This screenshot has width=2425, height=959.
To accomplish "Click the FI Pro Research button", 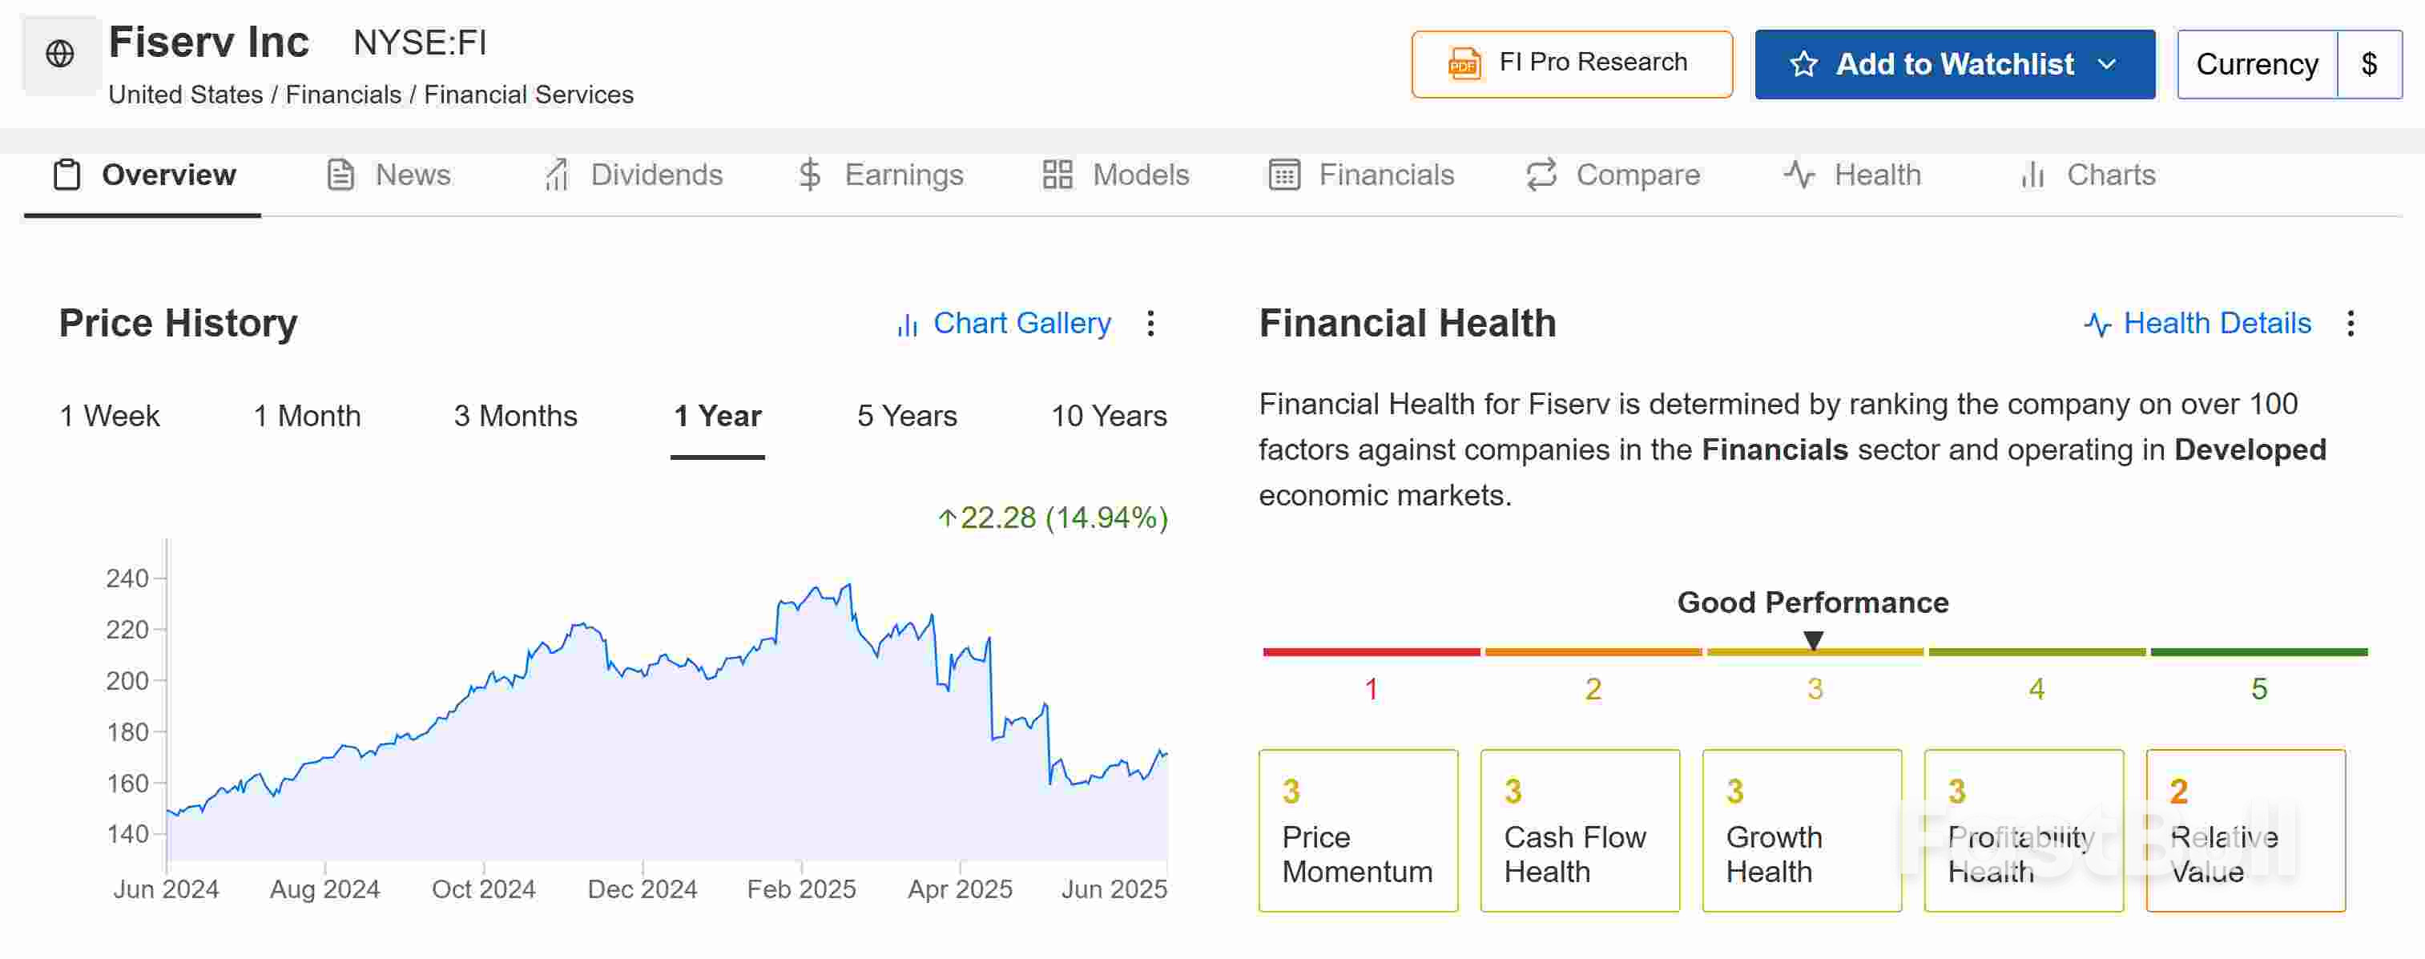I will (1571, 63).
